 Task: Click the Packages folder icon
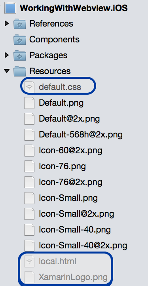tap(20, 55)
